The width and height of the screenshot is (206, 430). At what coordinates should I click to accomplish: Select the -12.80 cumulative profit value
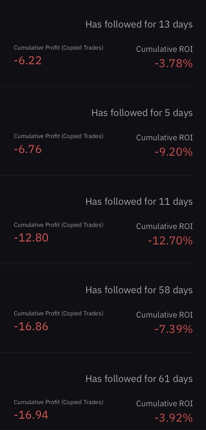pyautogui.click(x=31, y=238)
